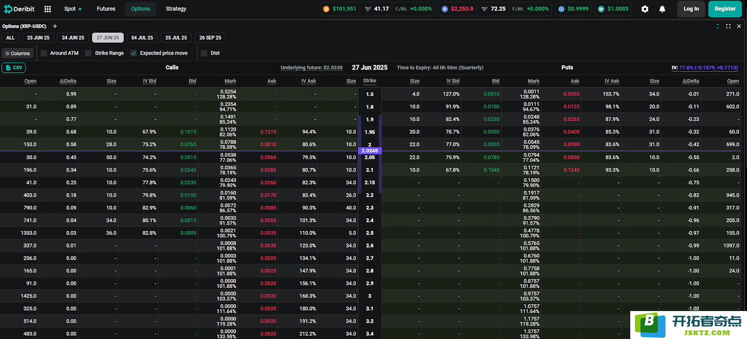Click the ETH volatility index 72.25
747x339 pixels.
pyautogui.click(x=498, y=9)
